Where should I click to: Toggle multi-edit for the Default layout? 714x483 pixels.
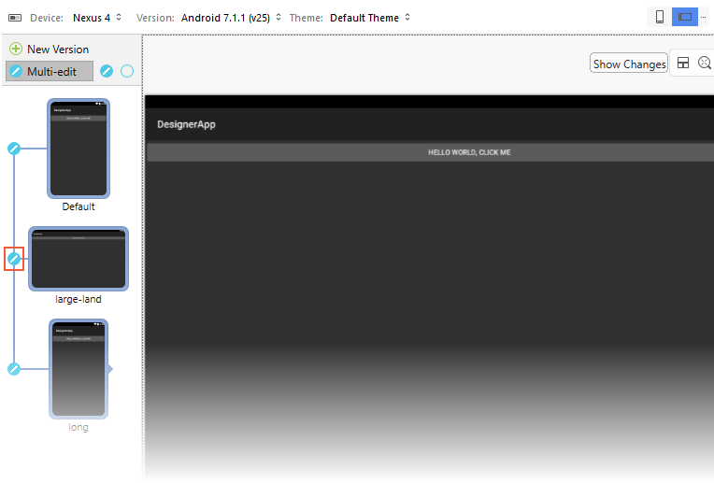14,149
